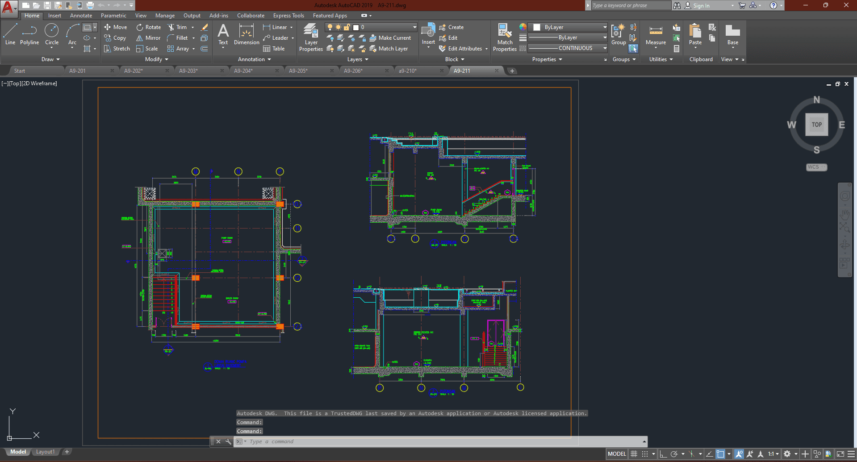The height and width of the screenshot is (462, 857).
Task: Click the Make Current layer button
Action: click(390, 38)
